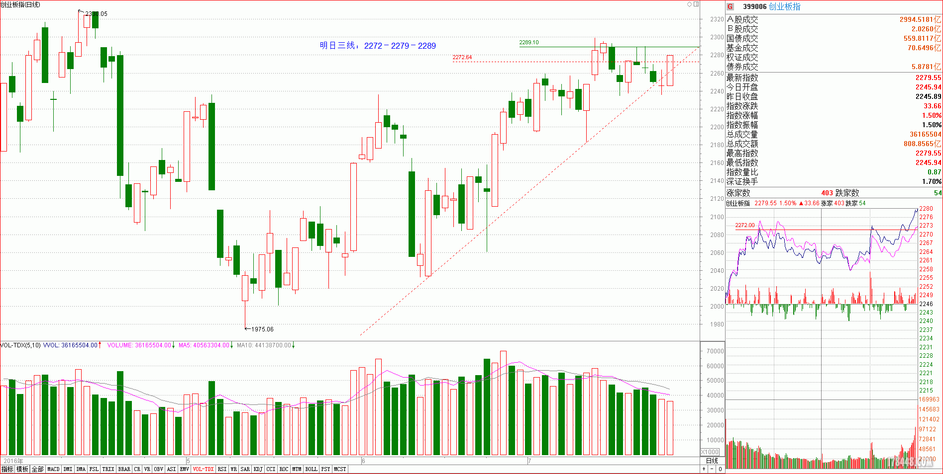
Task: Switch to the VR indicator
Action: point(147,469)
